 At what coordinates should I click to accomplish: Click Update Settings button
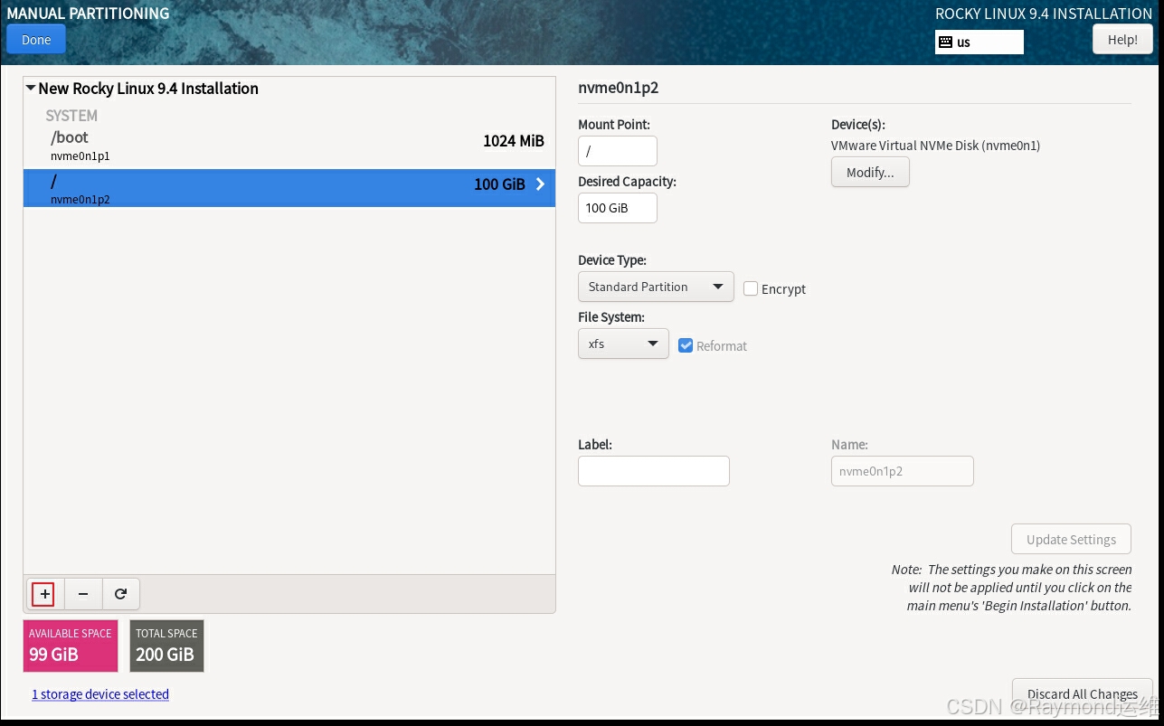click(x=1071, y=539)
